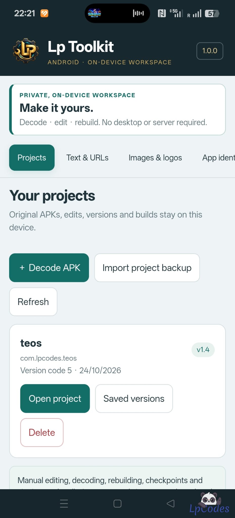Tap the orange notification icon beside the clock

pos(44,13)
